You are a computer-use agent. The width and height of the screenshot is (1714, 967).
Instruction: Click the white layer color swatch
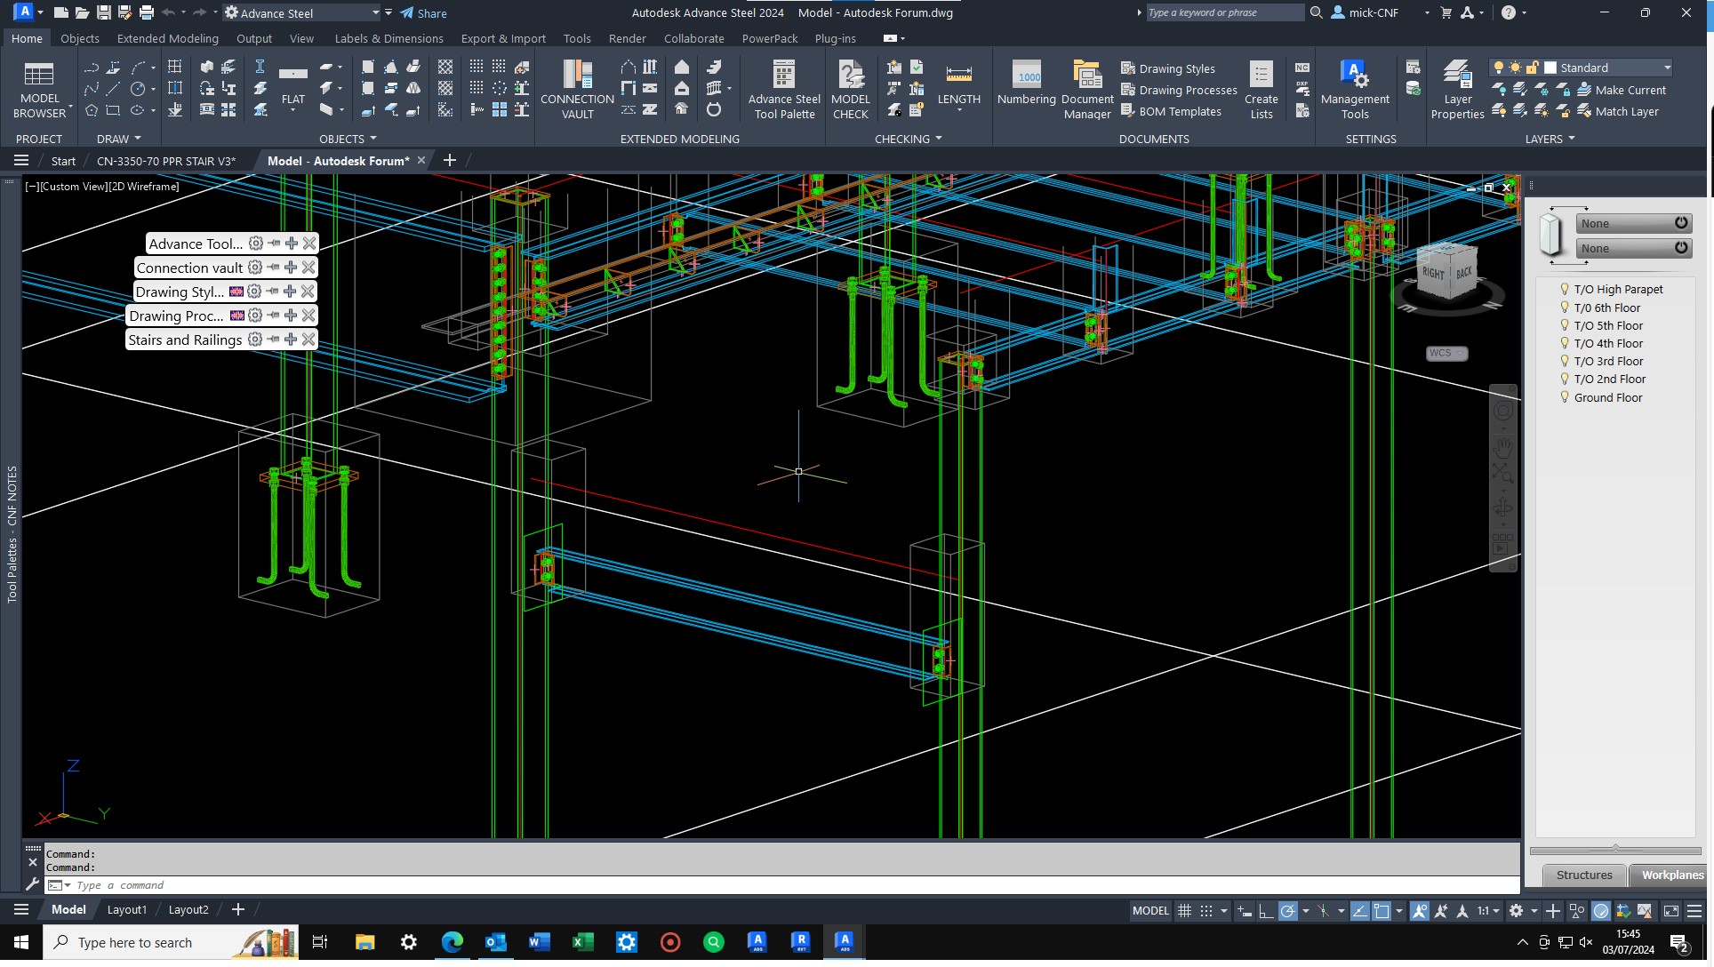pyautogui.click(x=1550, y=67)
